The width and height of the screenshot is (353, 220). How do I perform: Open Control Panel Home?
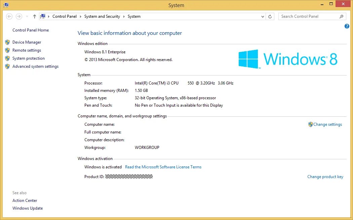coord(31,30)
